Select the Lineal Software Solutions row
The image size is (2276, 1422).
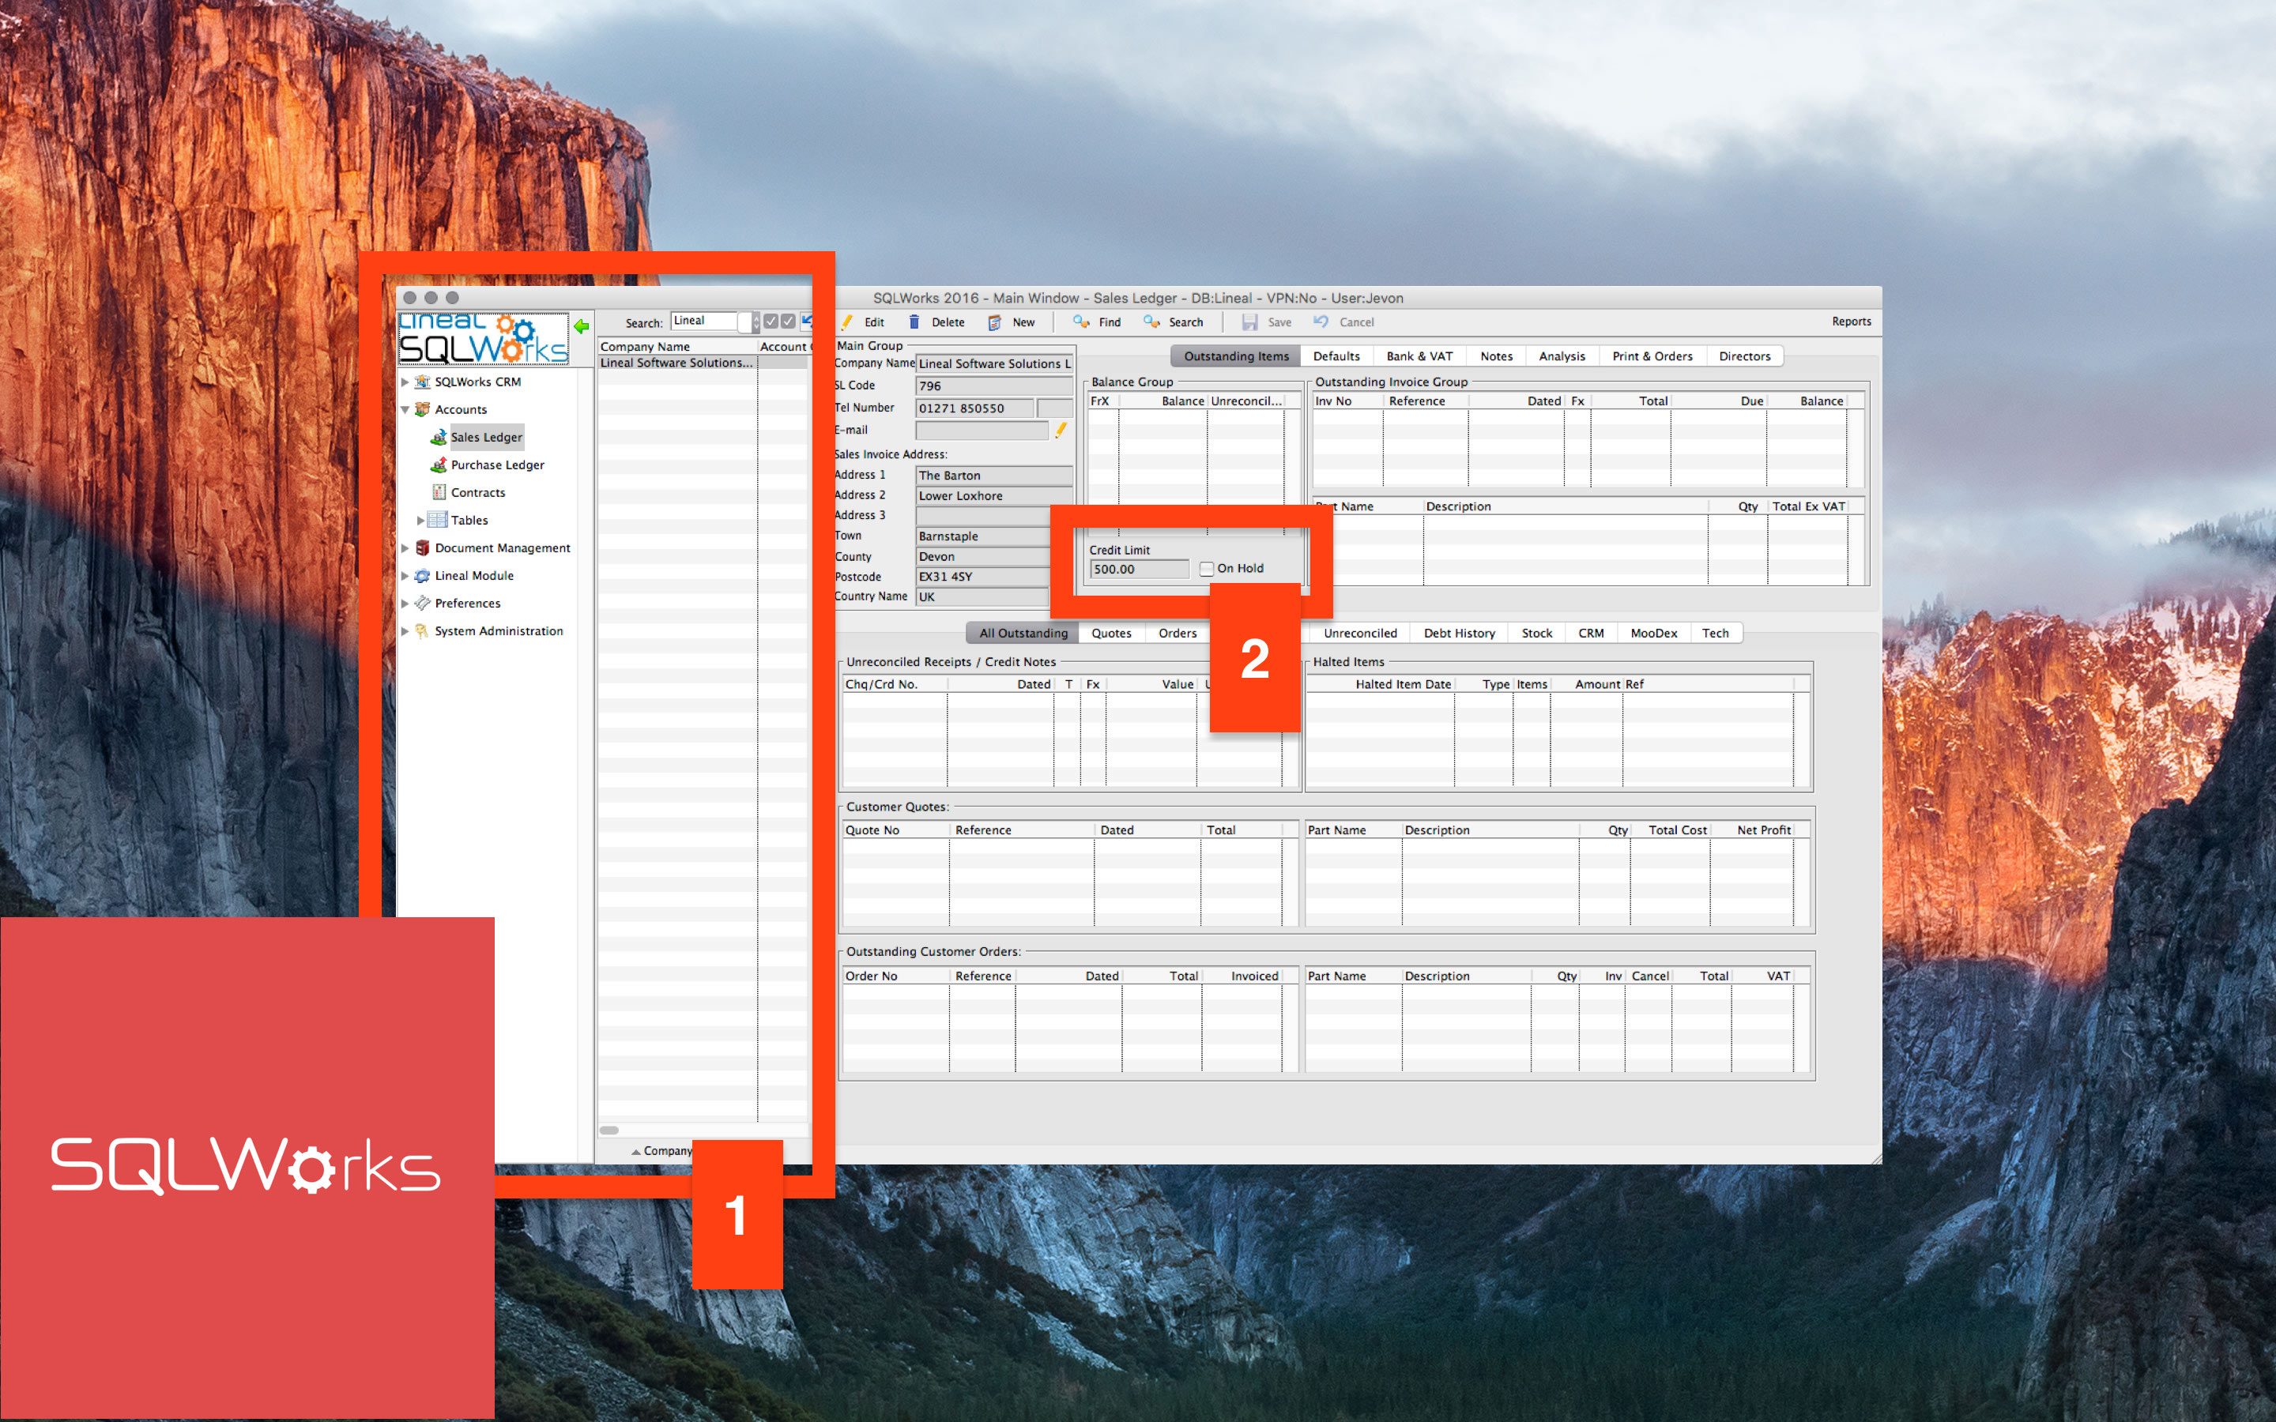pos(675,362)
